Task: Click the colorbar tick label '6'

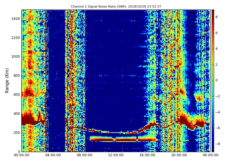Action: tap(217, 33)
